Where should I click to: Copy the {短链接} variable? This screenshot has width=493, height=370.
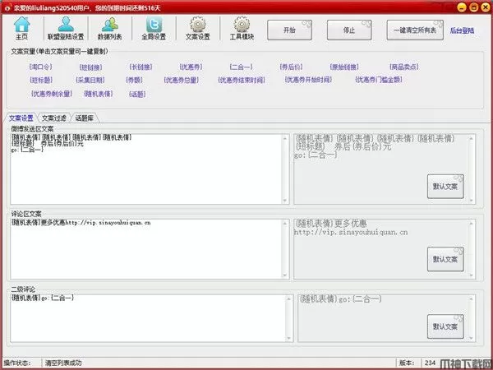click(90, 67)
